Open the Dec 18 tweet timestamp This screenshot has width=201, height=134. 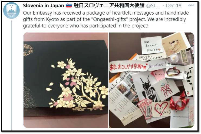point(174,6)
